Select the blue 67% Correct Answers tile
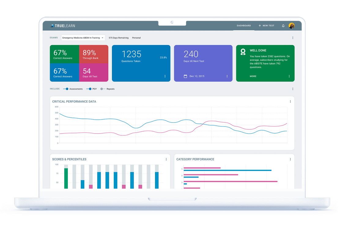This screenshot has height=227, width=344. click(x=65, y=73)
